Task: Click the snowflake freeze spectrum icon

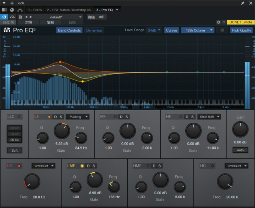Action: tap(222, 30)
